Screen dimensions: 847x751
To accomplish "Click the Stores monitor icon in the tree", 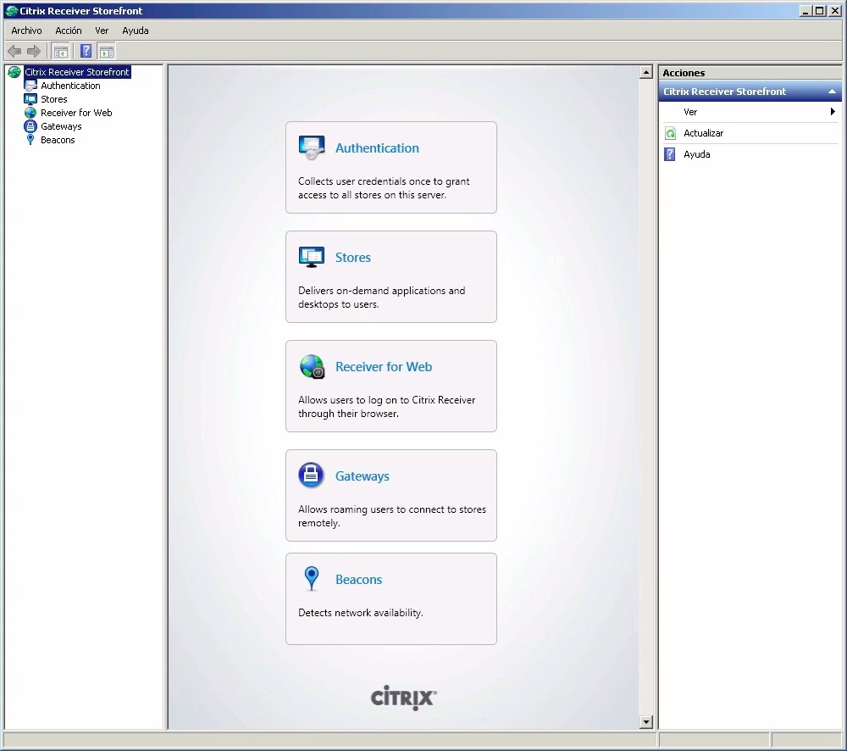I will tap(30, 99).
